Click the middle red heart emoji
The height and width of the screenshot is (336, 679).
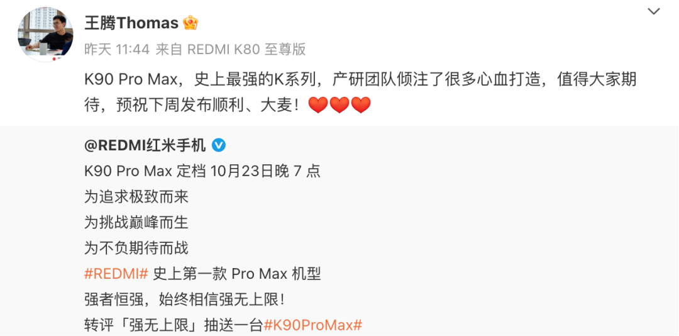point(339,106)
